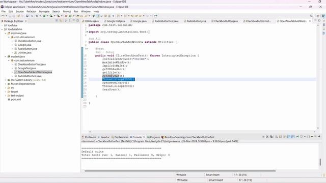This screenshot has width=326, height=183.
Task: Click the Coverage run toolbar icon
Action: pyautogui.click(x=51, y=16)
